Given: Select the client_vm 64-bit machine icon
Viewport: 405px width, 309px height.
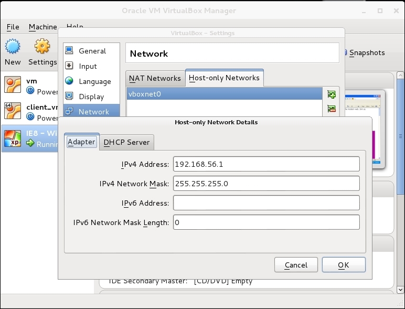Looking at the screenshot, I should coord(13,111).
